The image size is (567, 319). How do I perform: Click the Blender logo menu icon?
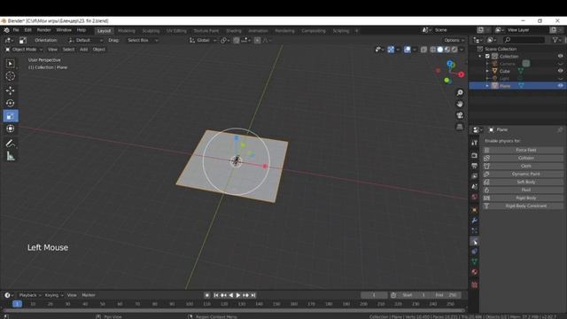[6, 30]
